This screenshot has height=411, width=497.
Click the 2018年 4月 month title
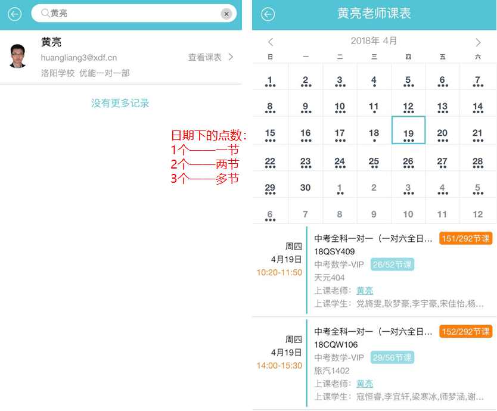coord(374,41)
